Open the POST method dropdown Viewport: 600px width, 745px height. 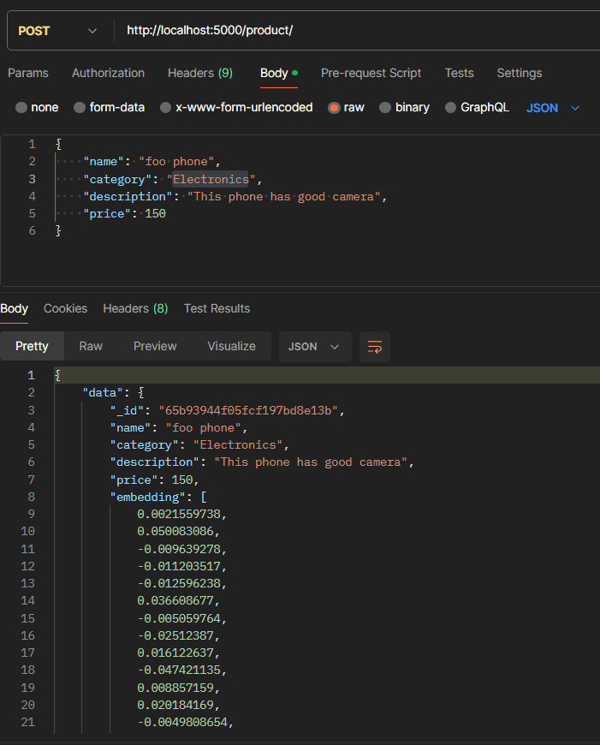click(56, 31)
